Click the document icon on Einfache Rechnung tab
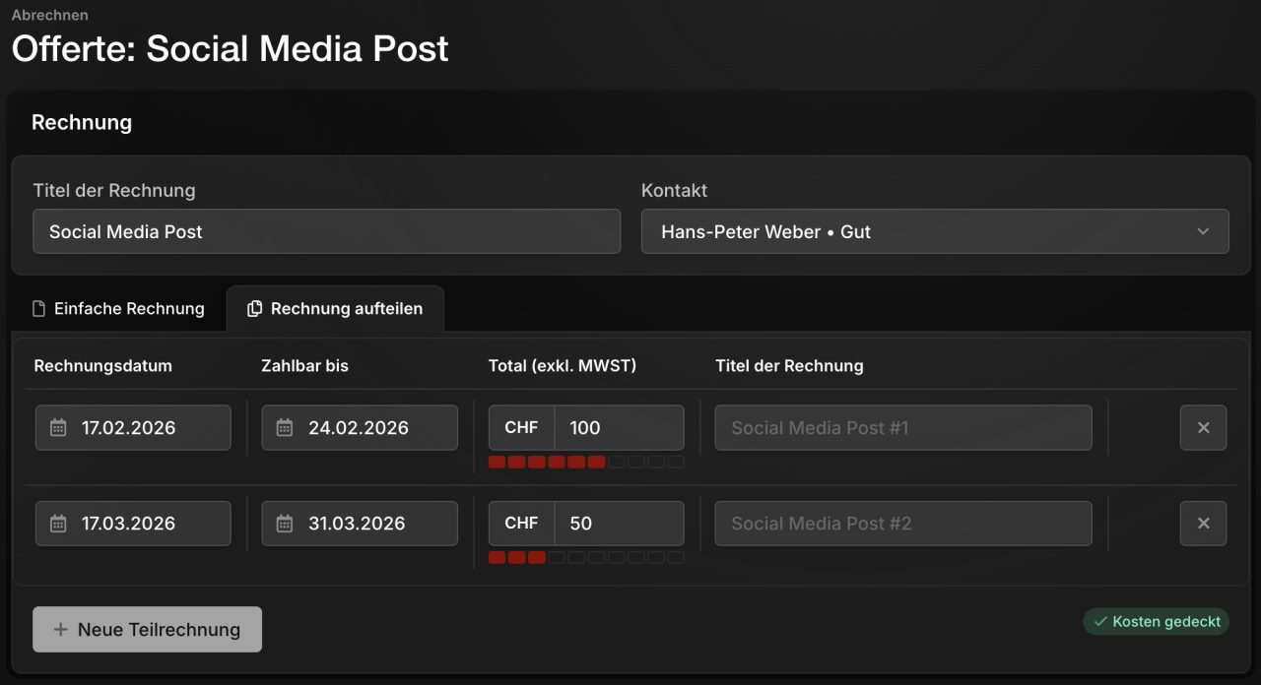Image resolution: width=1261 pixels, height=685 pixels. 39,309
